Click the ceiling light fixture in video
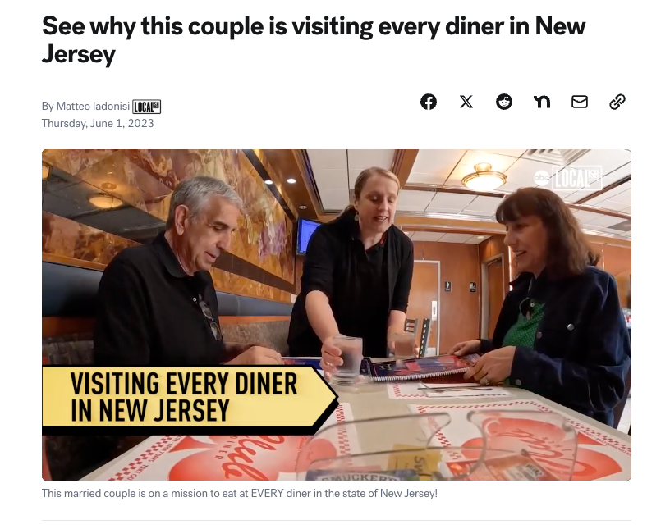 (x=484, y=176)
